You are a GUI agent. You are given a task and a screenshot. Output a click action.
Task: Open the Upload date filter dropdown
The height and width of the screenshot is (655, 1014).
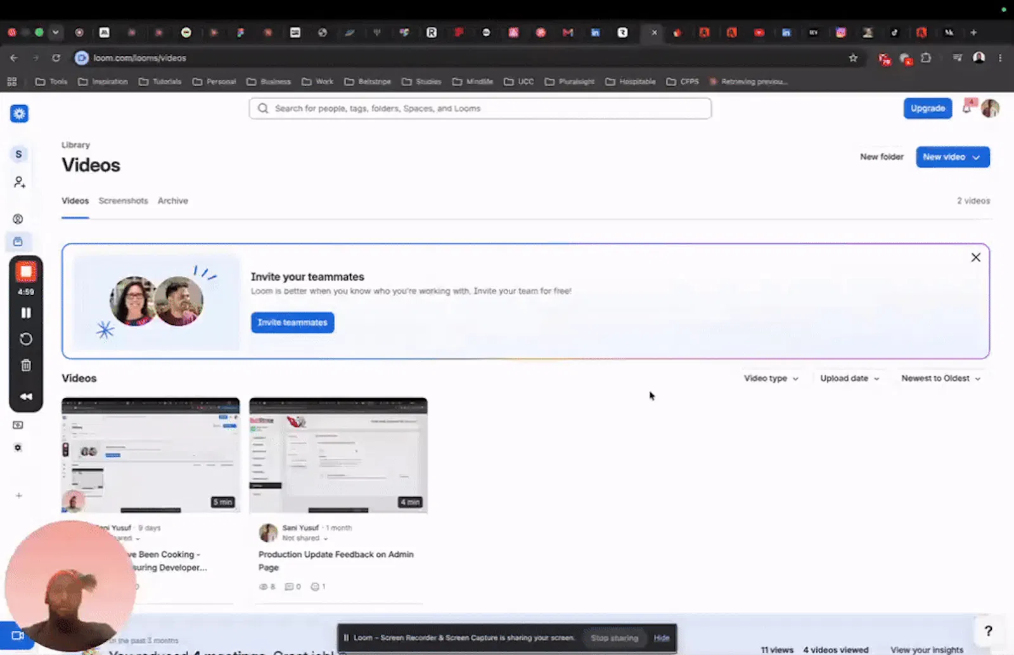(850, 378)
